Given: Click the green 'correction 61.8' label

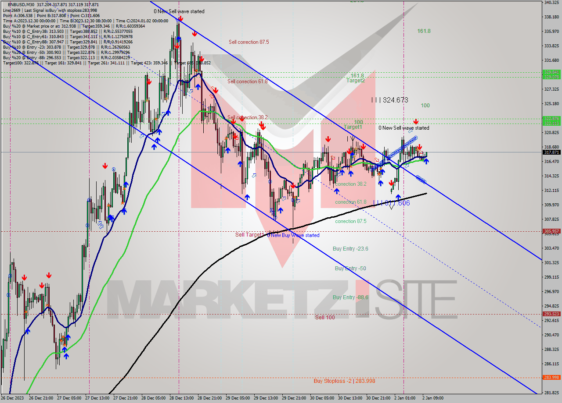Looking at the screenshot, I should click(x=350, y=202).
